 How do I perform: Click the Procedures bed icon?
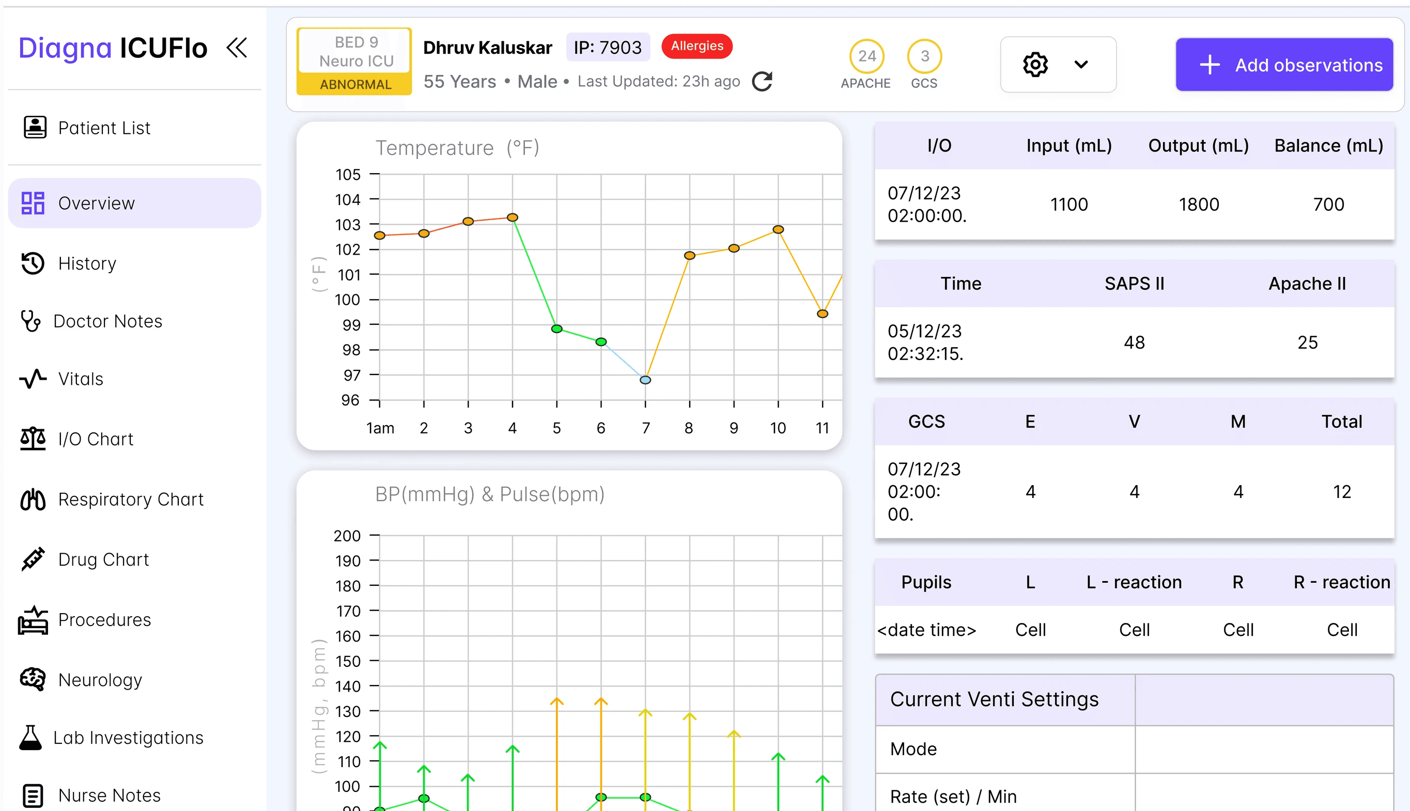coord(33,620)
